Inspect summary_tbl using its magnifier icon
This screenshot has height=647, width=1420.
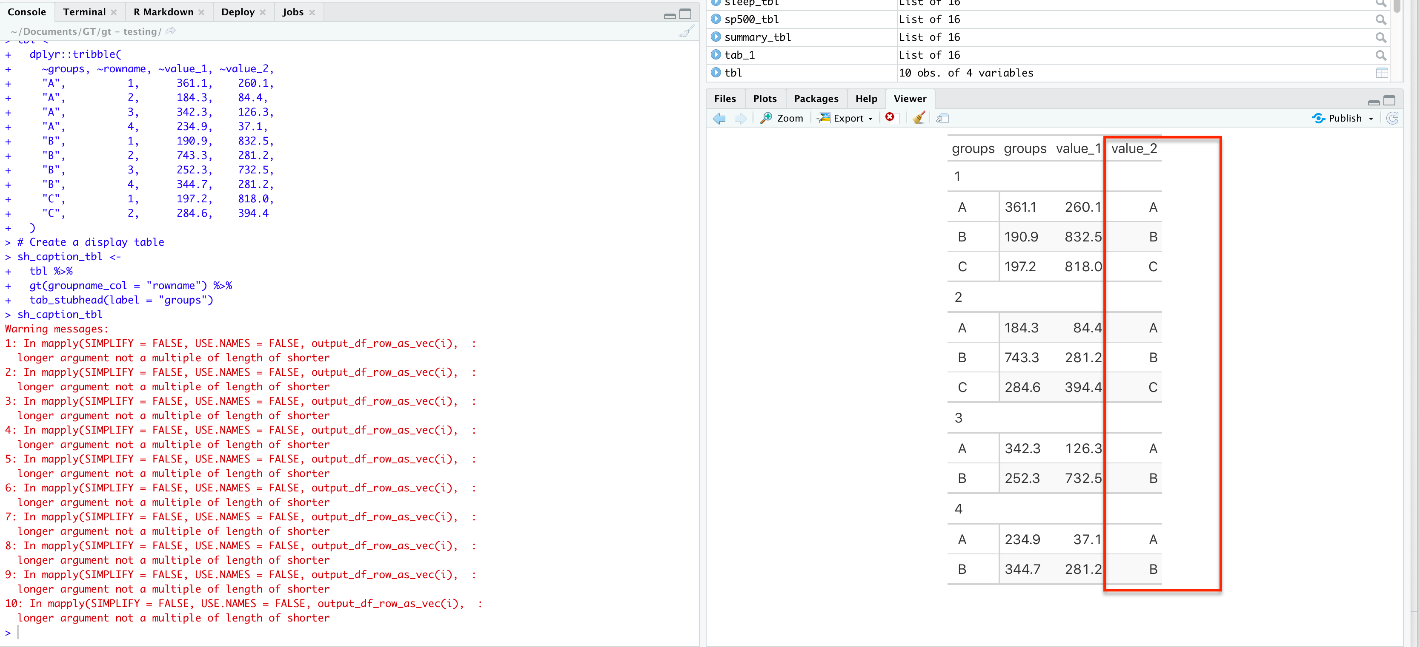(x=1381, y=37)
